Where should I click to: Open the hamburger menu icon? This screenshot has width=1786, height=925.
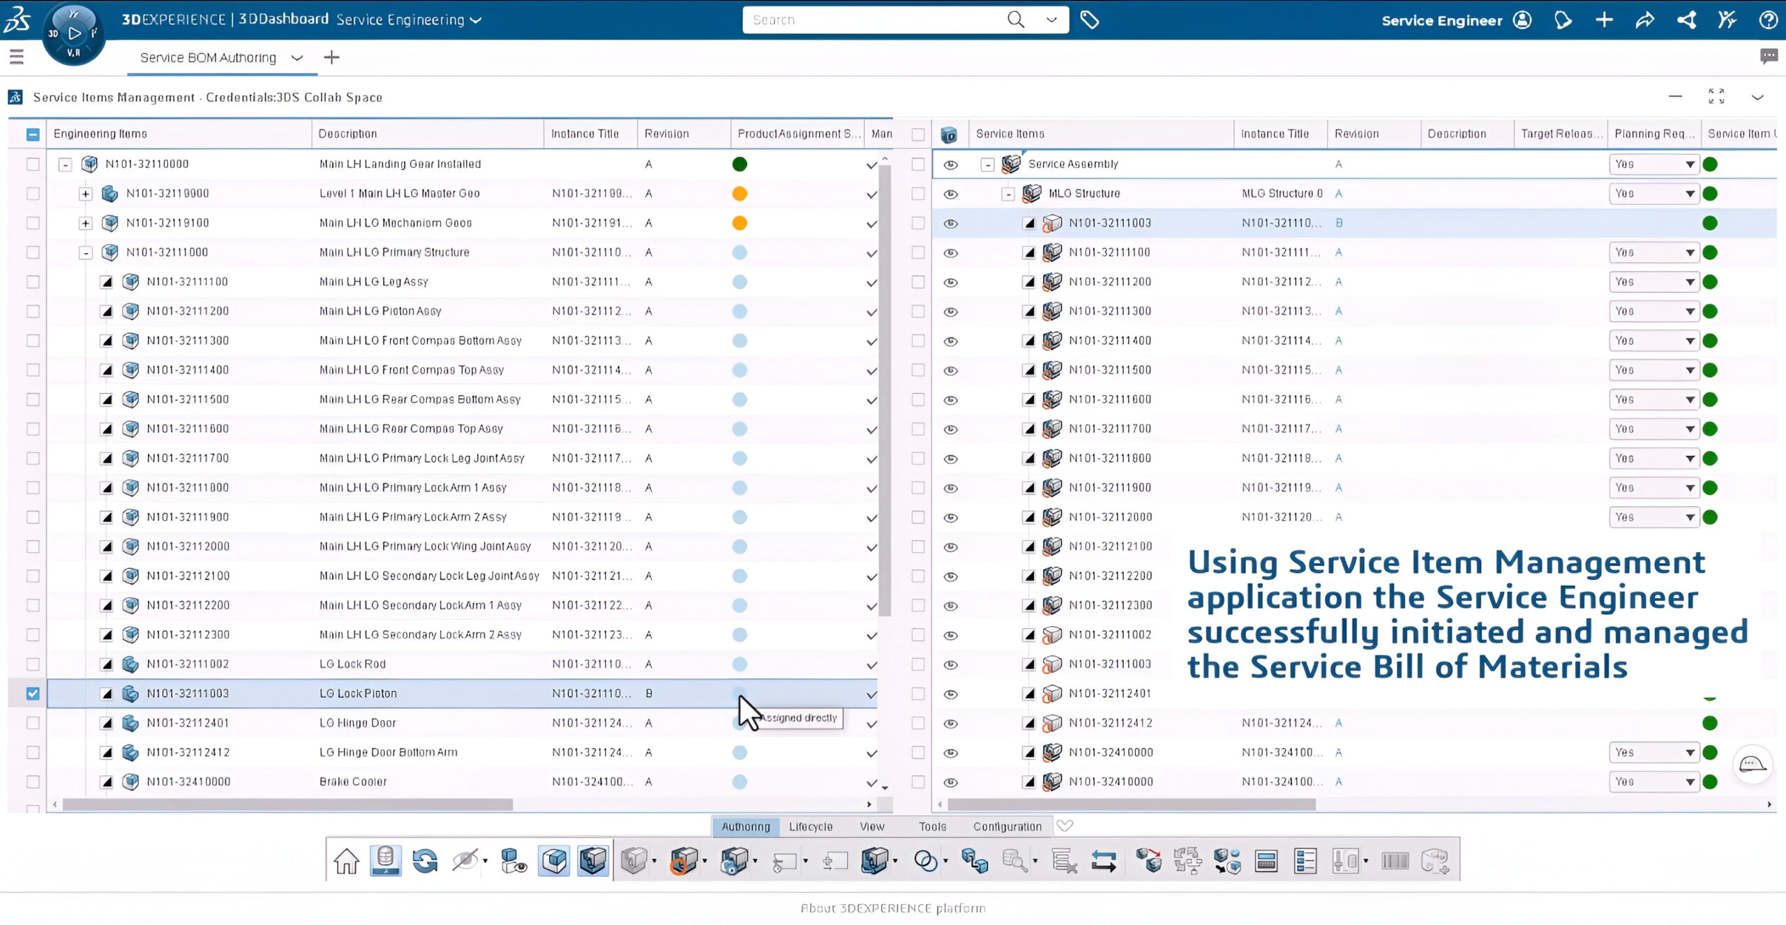click(x=17, y=57)
